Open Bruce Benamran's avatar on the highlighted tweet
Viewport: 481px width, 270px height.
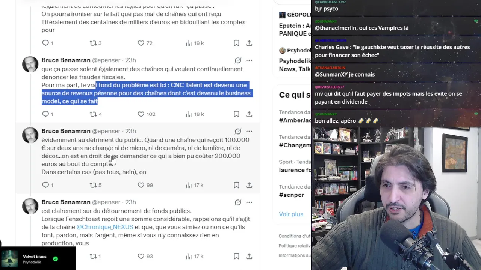click(30, 64)
